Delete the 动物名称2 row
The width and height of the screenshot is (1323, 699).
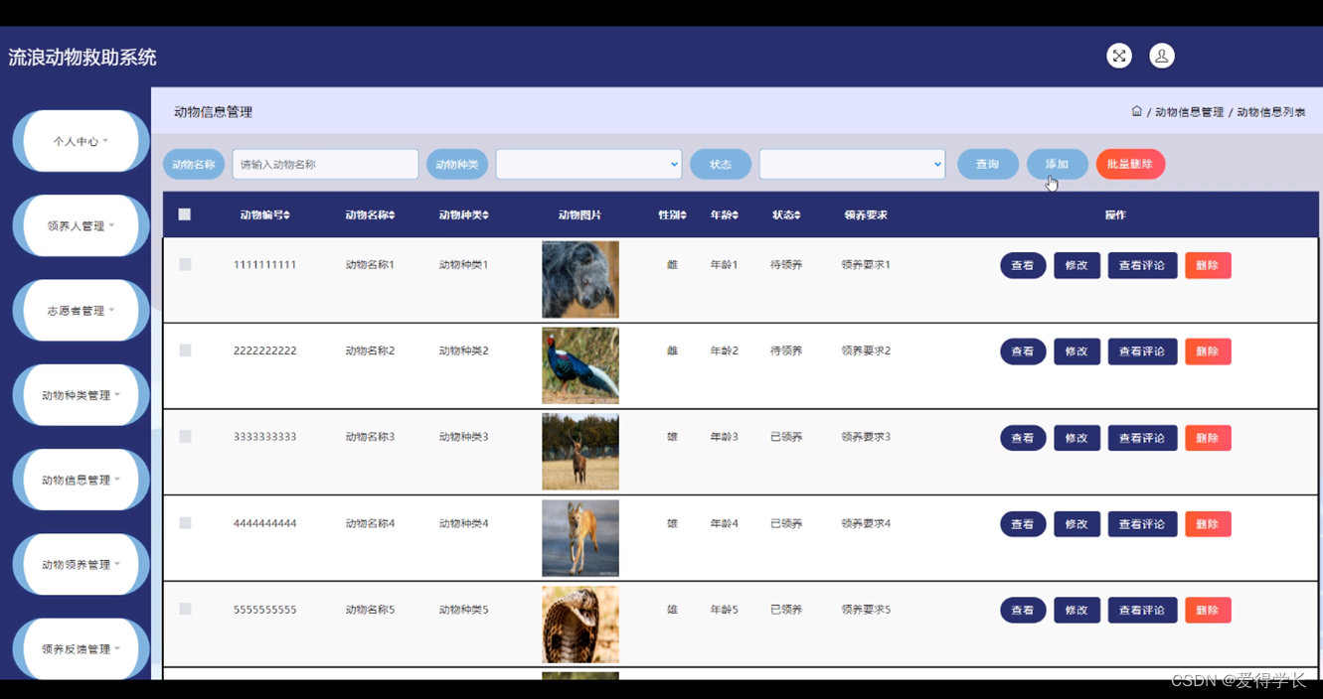click(x=1208, y=351)
